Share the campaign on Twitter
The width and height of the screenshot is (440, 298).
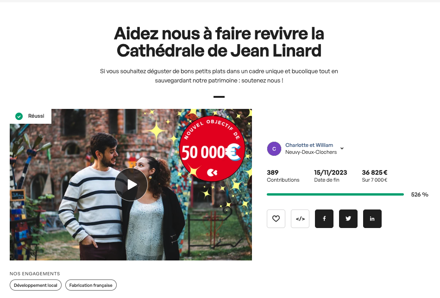pyautogui.click(x=348, y=218)
